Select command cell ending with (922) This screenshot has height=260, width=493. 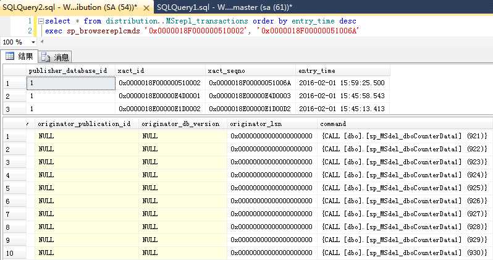point(405,149)
